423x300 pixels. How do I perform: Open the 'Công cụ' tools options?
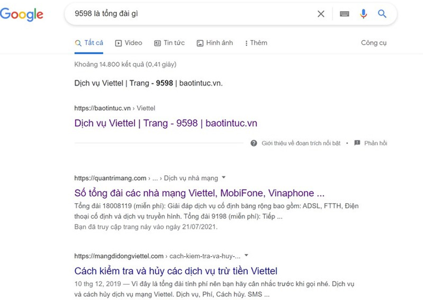tap(374, 43)
